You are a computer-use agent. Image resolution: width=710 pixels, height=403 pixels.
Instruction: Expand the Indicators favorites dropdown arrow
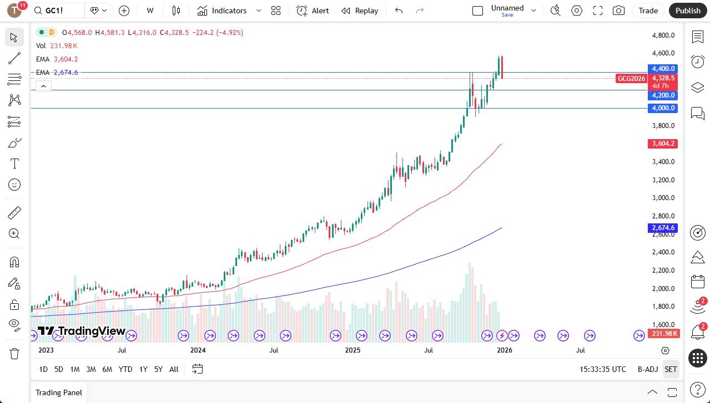click(x=259, y=11)
